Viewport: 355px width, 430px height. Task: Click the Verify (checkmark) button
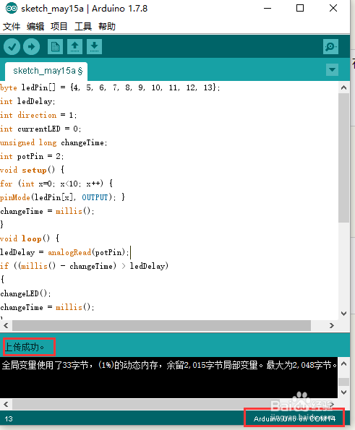tap(12, 47)
